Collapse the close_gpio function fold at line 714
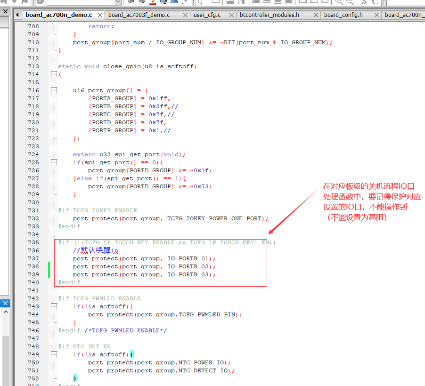Viewport: 425px width, 386px height. pos(54,74)
